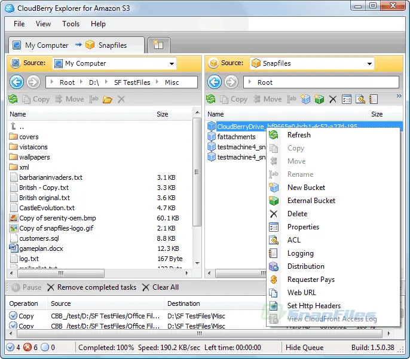Click Rename icon in left pane toolbar
The width and height of the screenshot is (410, 359).
94,99
